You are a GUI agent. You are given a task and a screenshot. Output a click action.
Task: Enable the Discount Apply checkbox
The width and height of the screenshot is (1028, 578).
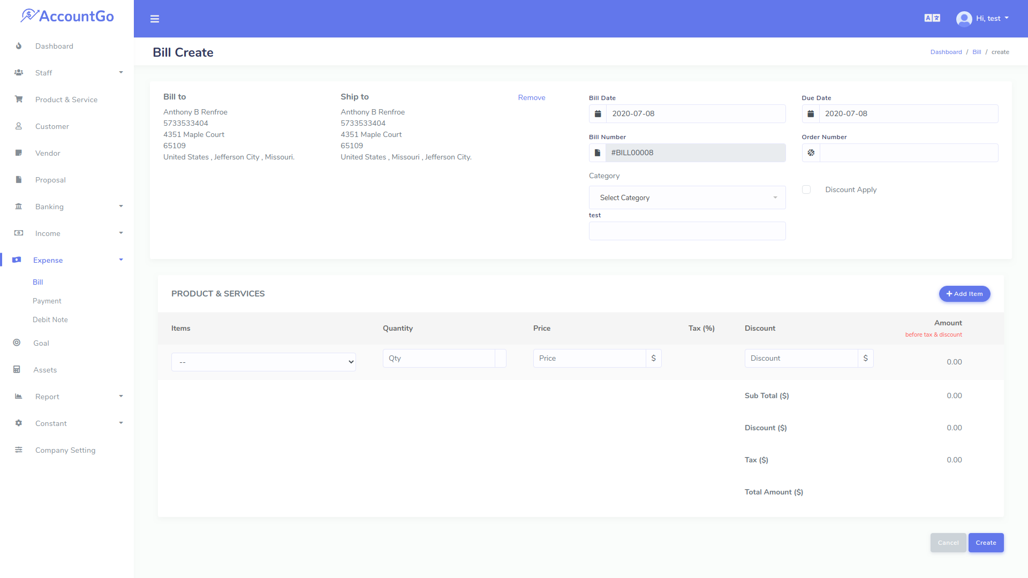click(x=806, y=189)
